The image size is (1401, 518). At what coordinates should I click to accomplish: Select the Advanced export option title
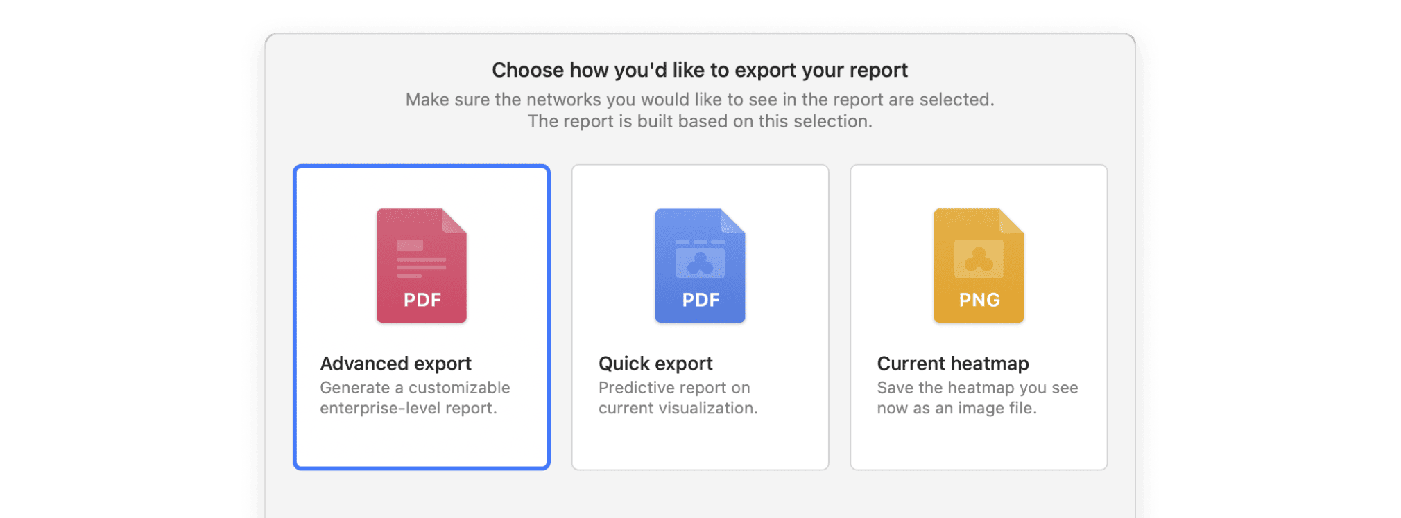[395, 364]
